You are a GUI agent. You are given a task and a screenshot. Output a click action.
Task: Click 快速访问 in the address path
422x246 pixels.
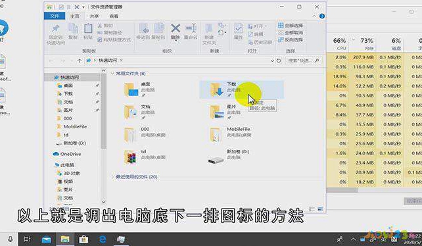108,61
